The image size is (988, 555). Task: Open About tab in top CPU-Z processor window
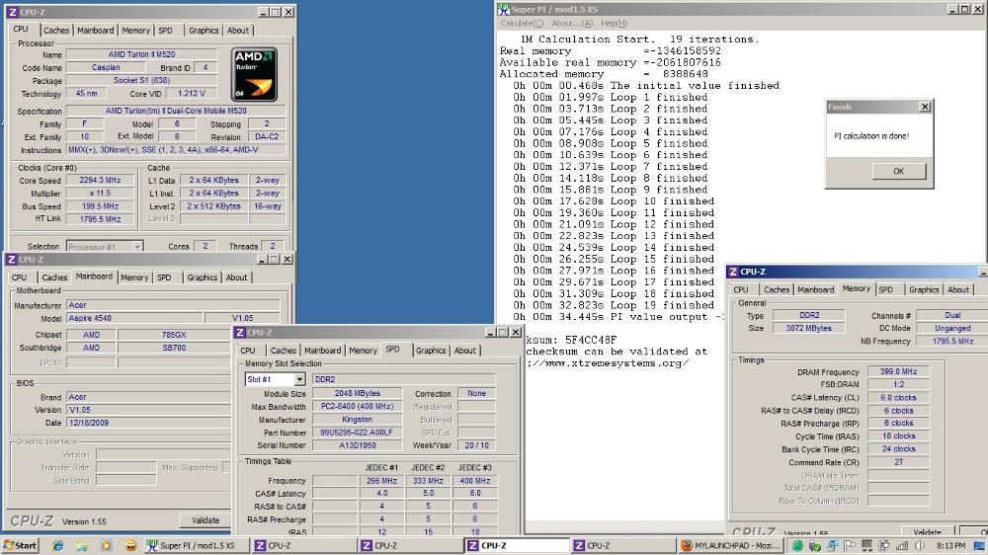(237, 31)
